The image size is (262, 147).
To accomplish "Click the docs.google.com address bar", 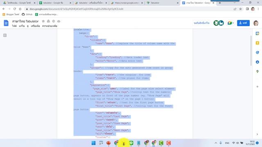I will click(76, 9).
